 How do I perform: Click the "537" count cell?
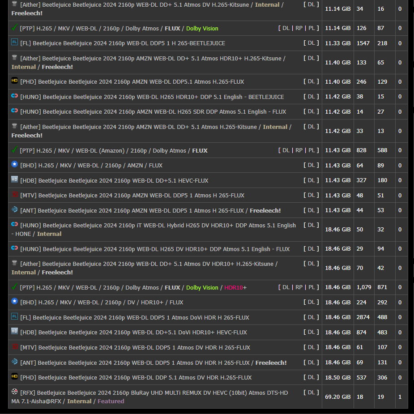click(x=364, y=378)
